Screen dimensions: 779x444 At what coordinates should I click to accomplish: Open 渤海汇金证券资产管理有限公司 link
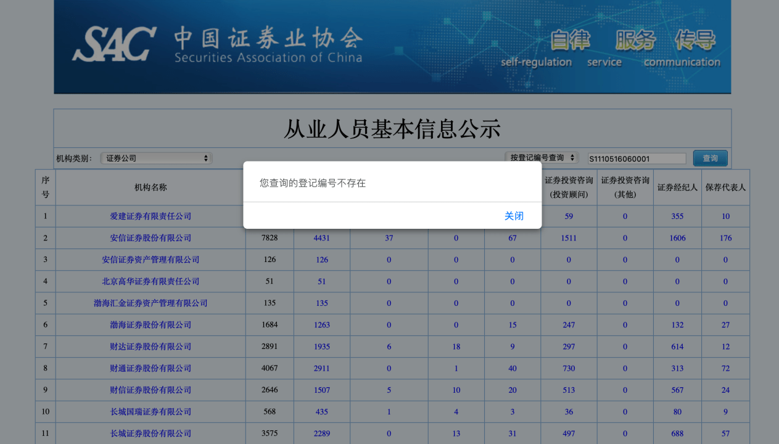(x=150, y=303)
